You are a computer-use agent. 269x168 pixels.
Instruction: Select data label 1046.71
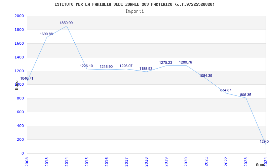[x=27, y=79]
